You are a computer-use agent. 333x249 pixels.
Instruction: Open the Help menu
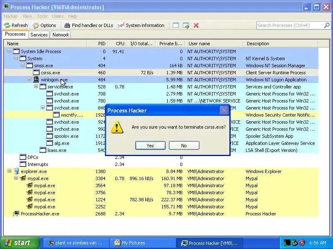tap(72, 16)
